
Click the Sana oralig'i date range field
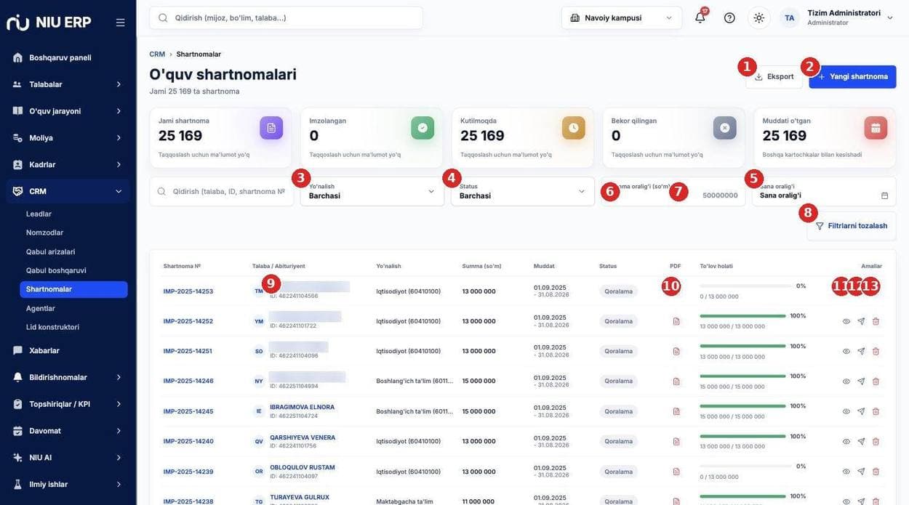click(x=824, y=192)
